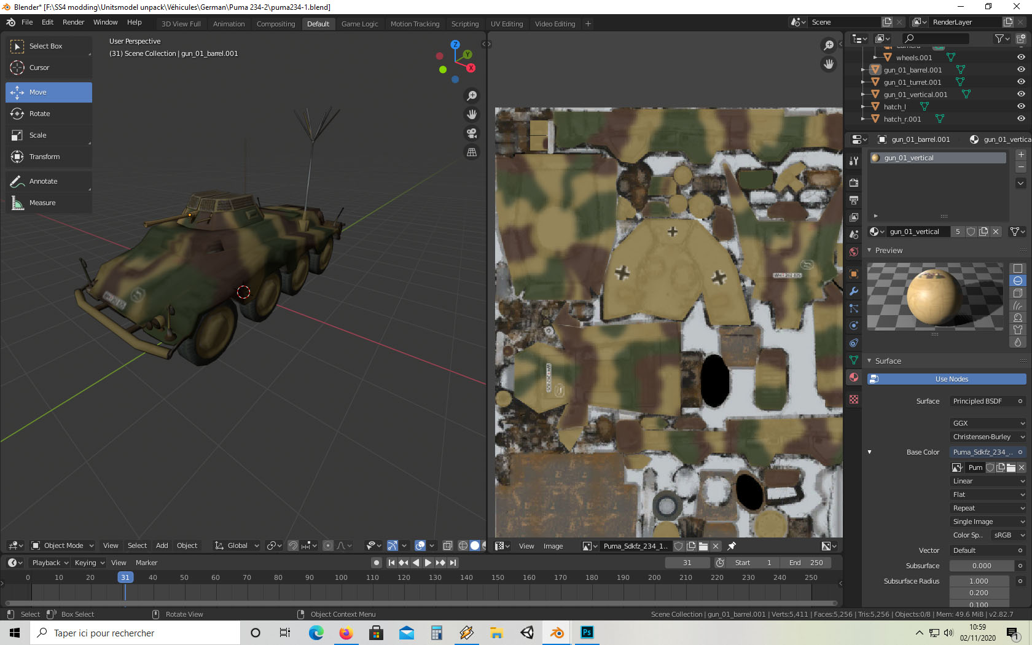Toggle snapping magnet in viewport header
Screen dimensions: 1032x645
(x=293, y=545)
